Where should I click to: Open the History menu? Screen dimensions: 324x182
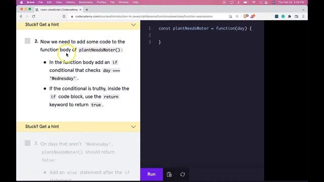(x=70, y=2)
